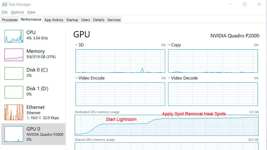Select the Memory usage thumbnail graph
The width and height of the screenshot is (267, 150).
tap(14, 55)
